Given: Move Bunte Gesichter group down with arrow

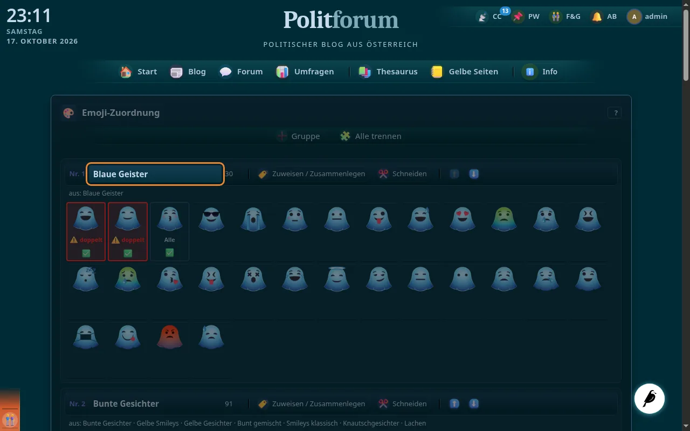Looking at the screenshot, I should coord(474,404).
